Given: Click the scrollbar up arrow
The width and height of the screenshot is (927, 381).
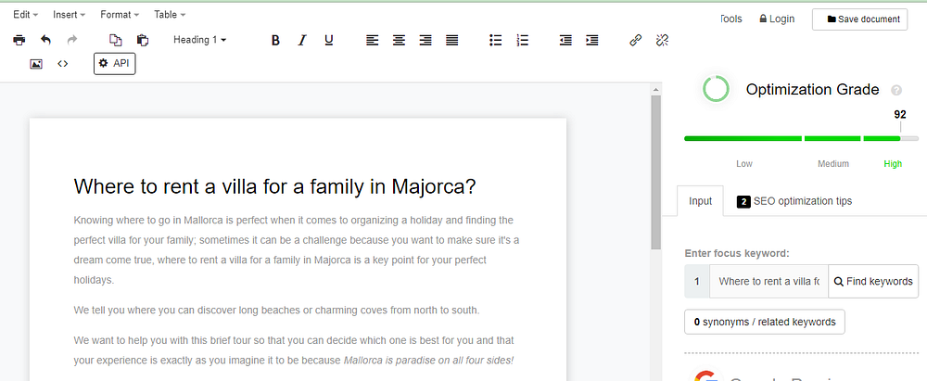Looking at the screenshot, I should [655, 90].
